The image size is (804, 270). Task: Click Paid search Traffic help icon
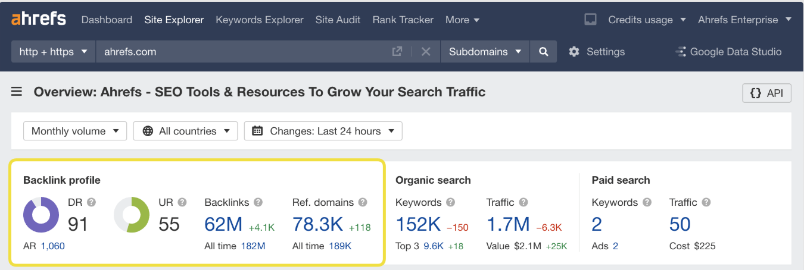[706, 202]
